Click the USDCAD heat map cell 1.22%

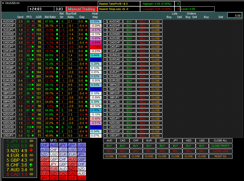(x=96, y=127)
